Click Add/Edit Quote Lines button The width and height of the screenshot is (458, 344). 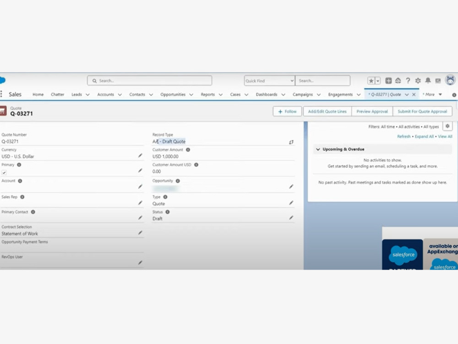pyautogui.click(x=327, y=111)
